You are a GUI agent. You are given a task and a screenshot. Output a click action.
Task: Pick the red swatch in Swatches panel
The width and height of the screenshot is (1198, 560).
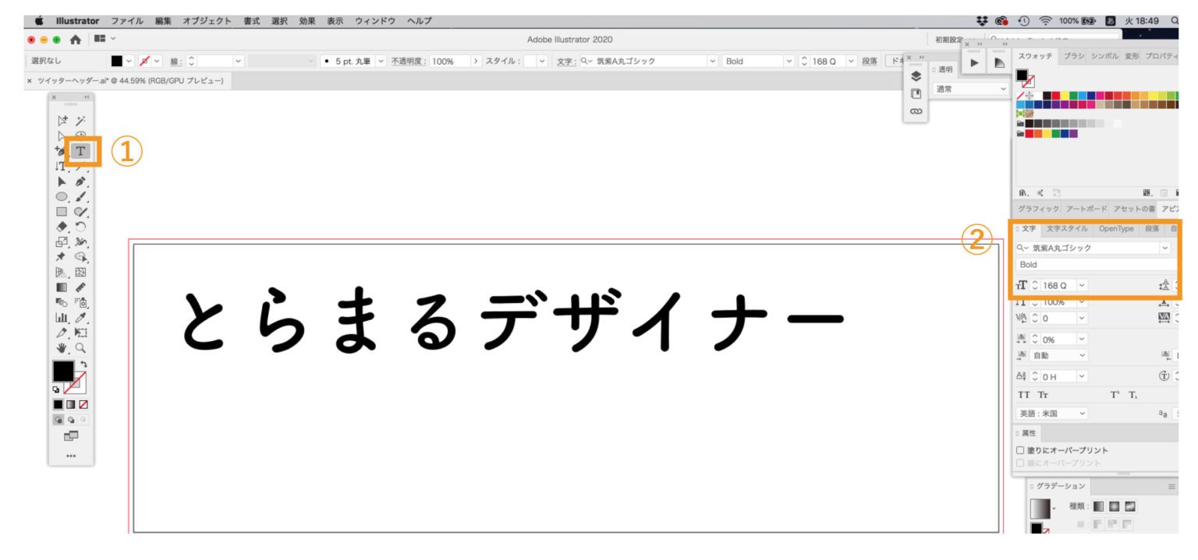click(1056, 96)
